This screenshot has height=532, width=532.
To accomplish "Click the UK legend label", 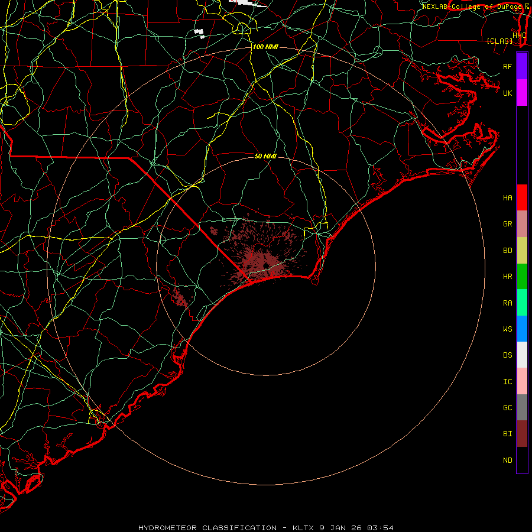I will (507, 93).
